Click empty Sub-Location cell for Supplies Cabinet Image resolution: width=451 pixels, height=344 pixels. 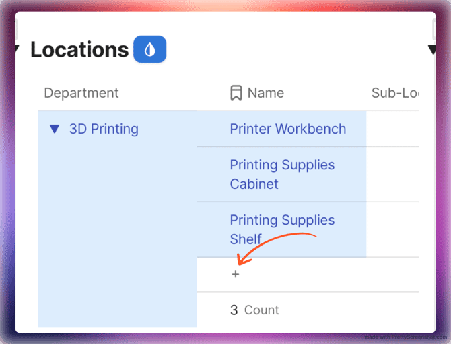(392, 174)
